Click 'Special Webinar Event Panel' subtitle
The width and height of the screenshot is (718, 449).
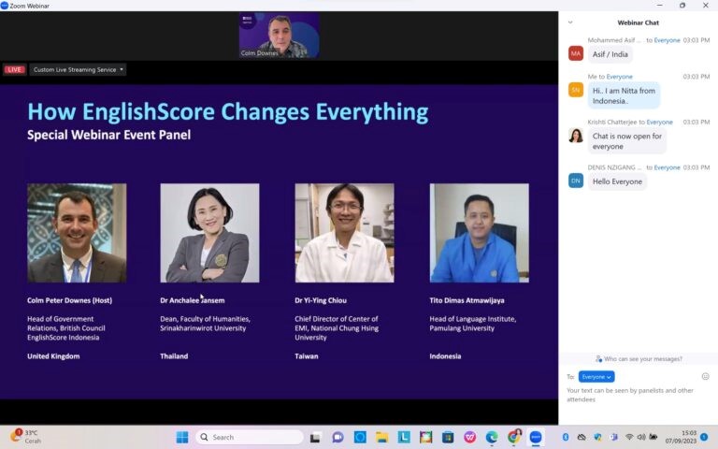pyautogui.click(x=109, y=135)
